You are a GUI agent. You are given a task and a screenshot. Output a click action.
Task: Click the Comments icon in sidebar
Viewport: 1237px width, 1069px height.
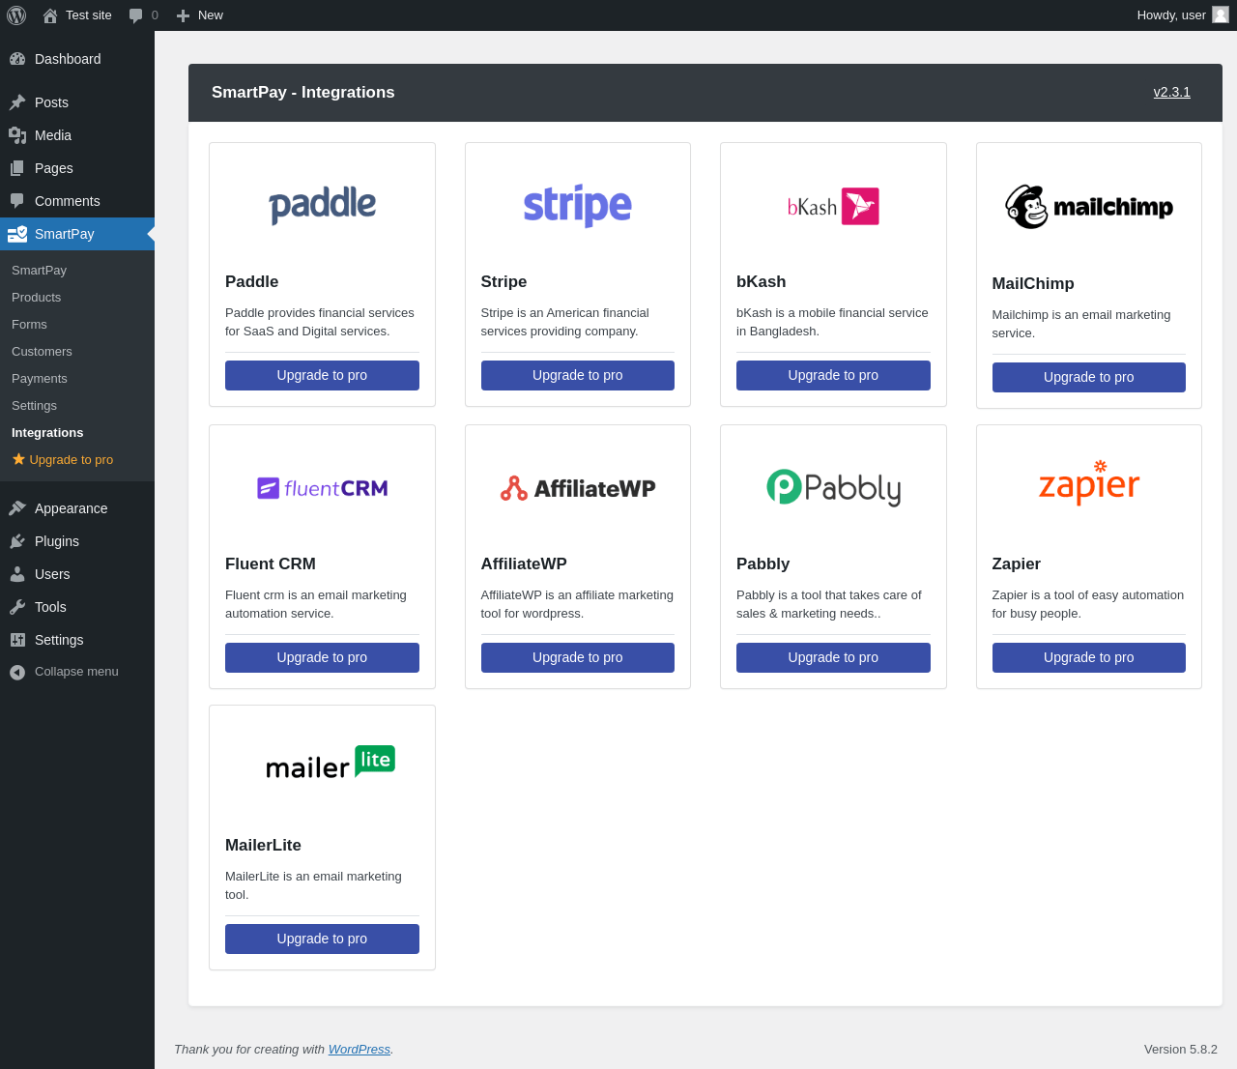17,201
